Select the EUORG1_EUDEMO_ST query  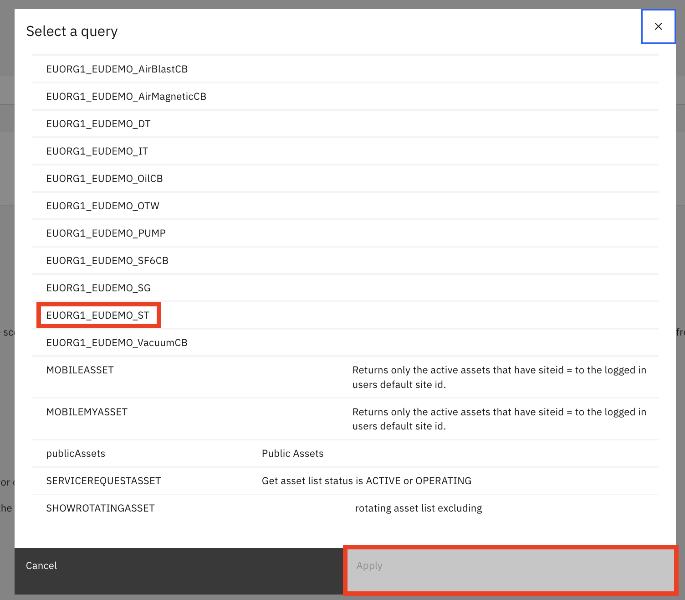(345, 315)
